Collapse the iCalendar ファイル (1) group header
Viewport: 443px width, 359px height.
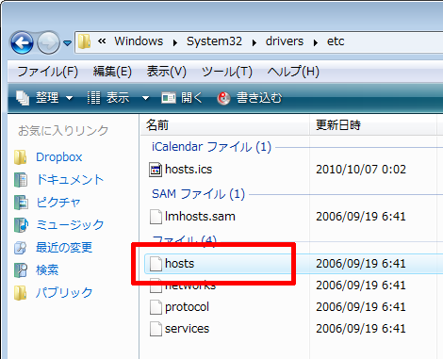tap(211, 147)
